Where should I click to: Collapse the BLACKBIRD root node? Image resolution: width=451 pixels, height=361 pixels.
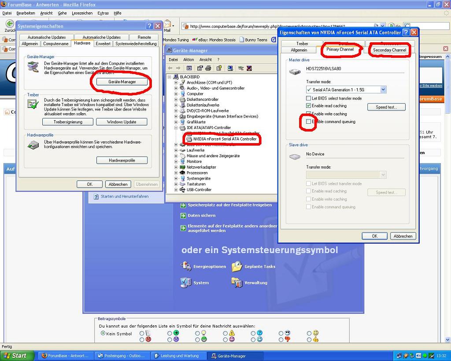(x=170, y=77)
